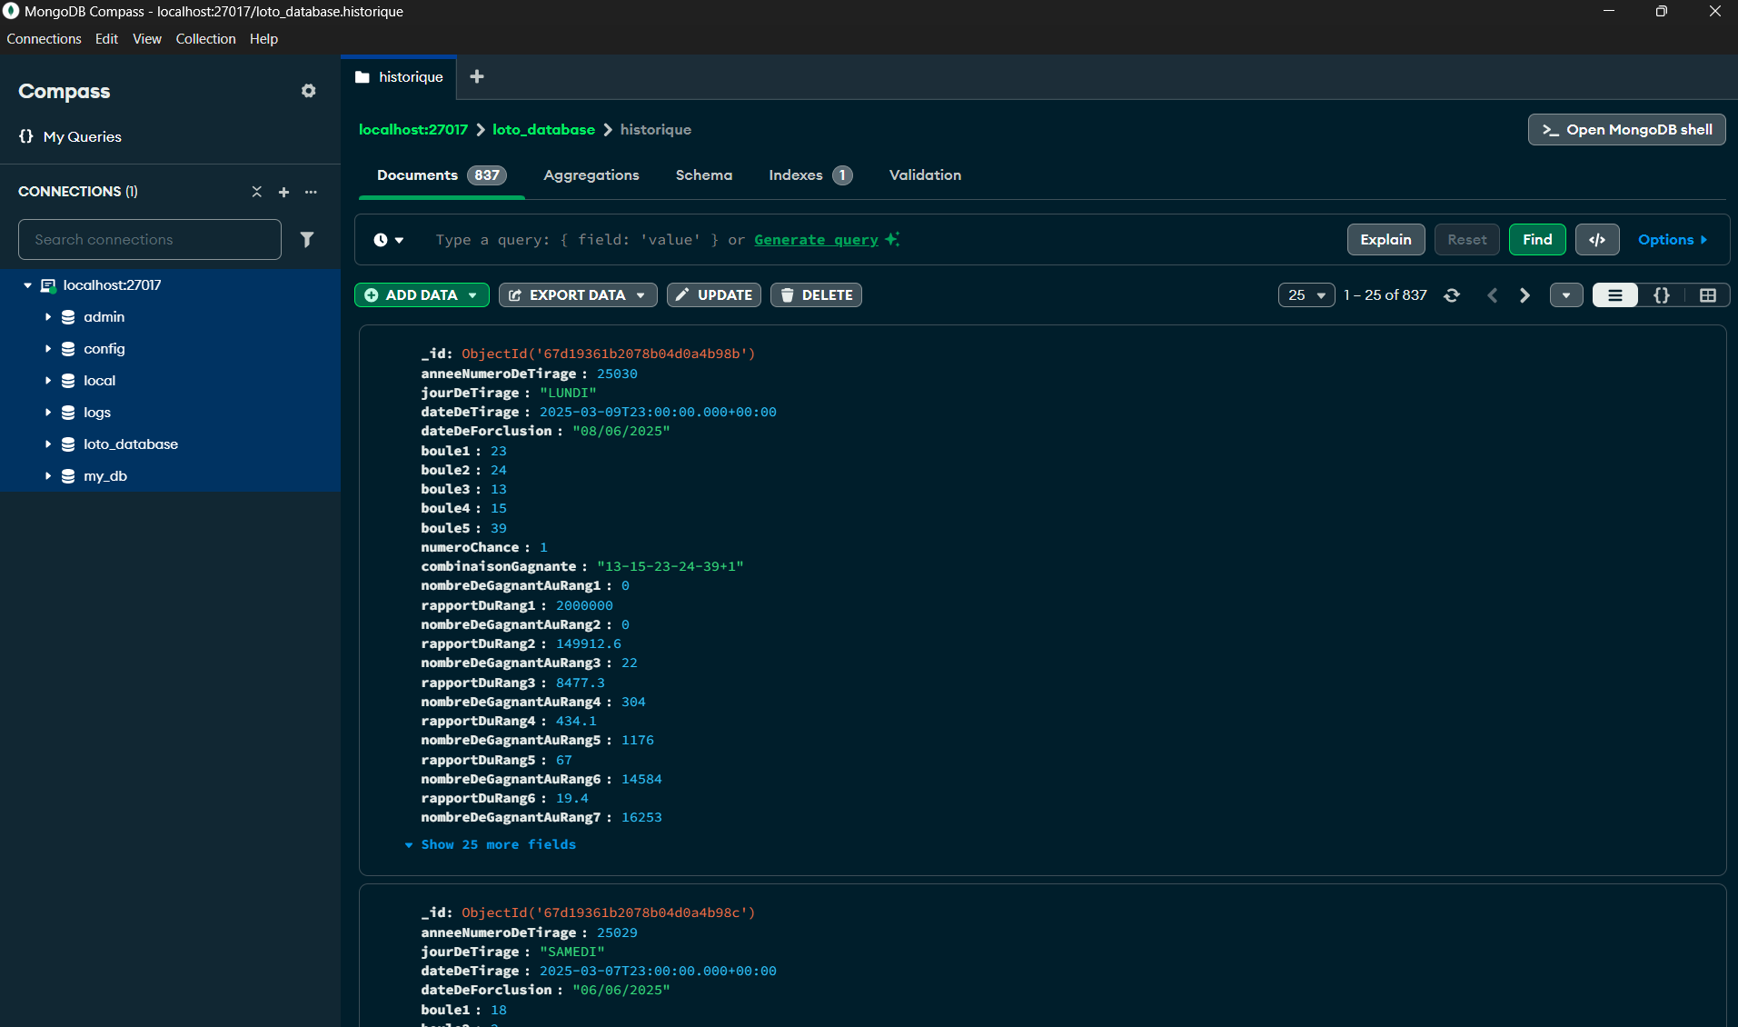Click the my_db database icon
The width and height of the screenshot is (1738, 1027).
click(68, 476)
